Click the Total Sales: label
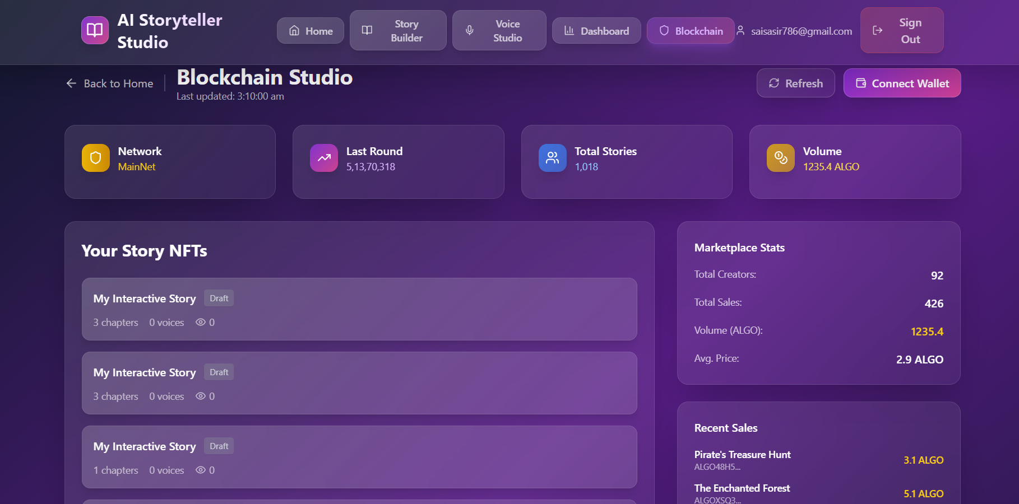This screenshot has height=504, width=1019. [718, 302]
